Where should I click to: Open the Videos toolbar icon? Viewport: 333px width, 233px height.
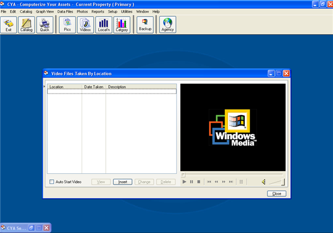pyautogui.click(x=85, y=25)
